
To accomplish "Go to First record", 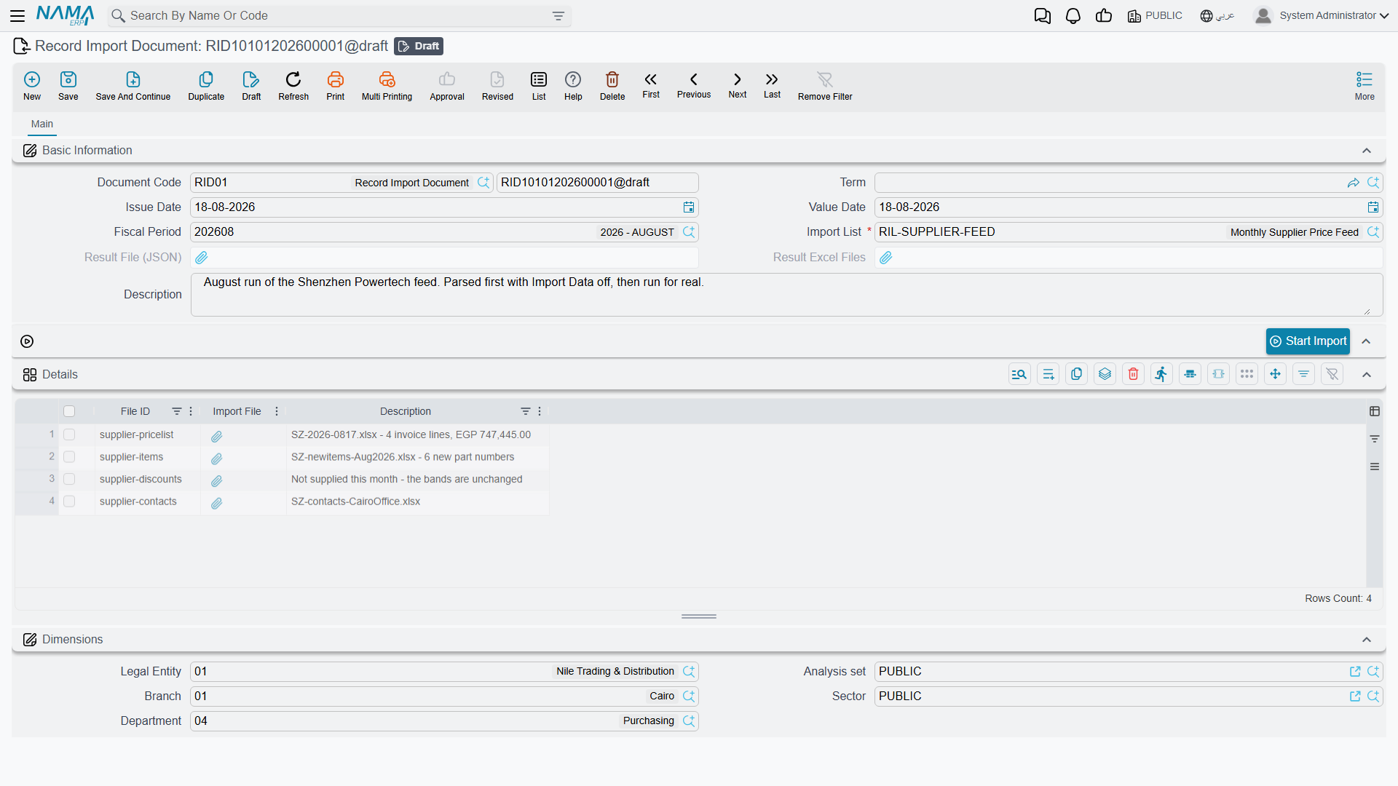I will pyautogui.click(x=651, y=85).
